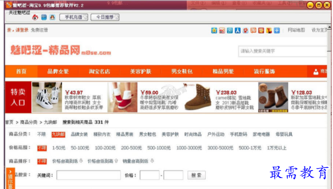Filter price range 1万元以上
The height and width of the screenshot is (189, 333).
[x=277, y=148]
